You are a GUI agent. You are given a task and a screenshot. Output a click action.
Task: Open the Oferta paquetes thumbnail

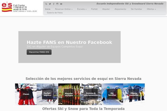point(134,94)
